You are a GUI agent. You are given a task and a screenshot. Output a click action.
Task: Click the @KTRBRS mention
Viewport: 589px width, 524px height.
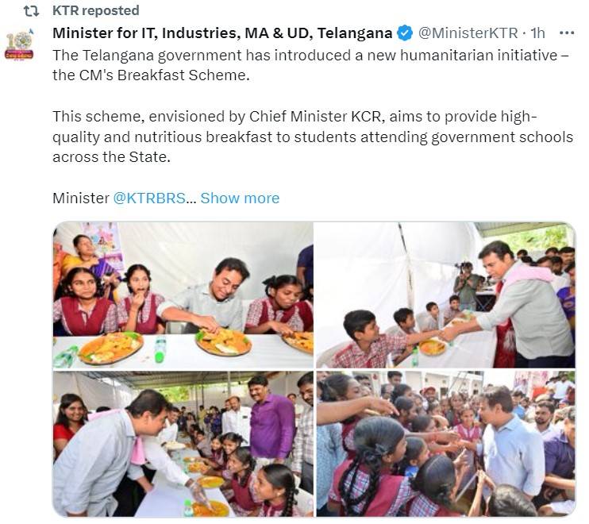tap(149, 198)
